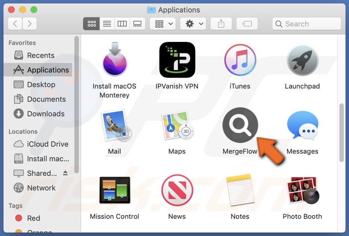Open the Install macOS Monterey app icon
Viewport: 349px width, 236px height.
pyautogui.click(x=114, y=59)
